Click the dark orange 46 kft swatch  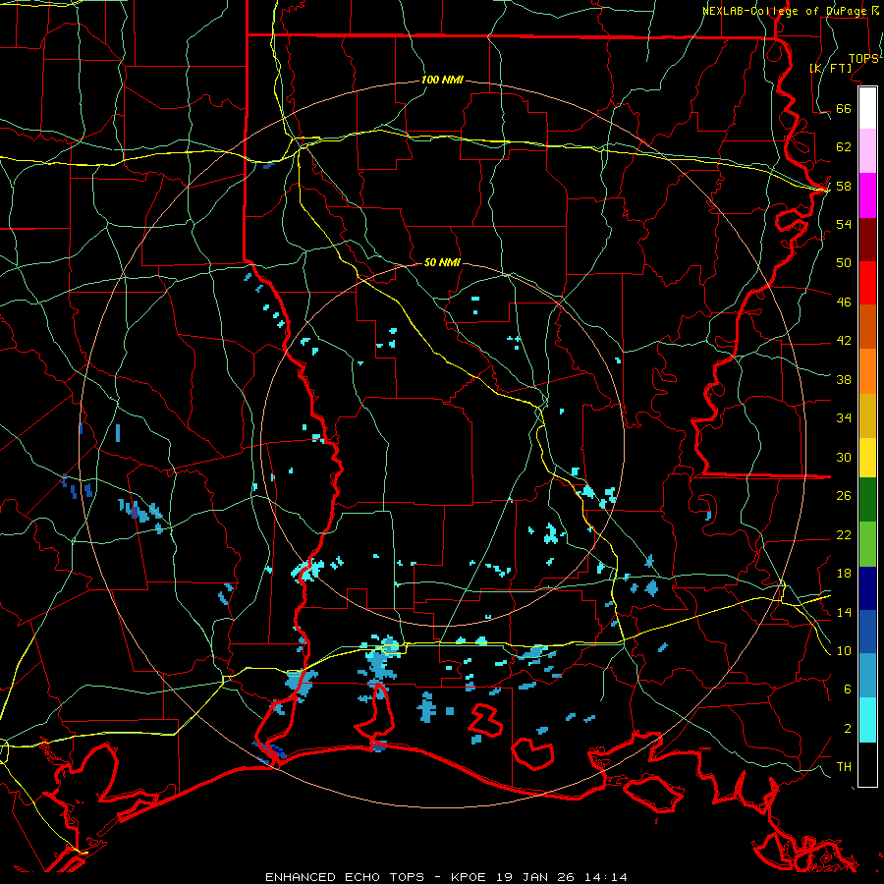pos(867,327)
